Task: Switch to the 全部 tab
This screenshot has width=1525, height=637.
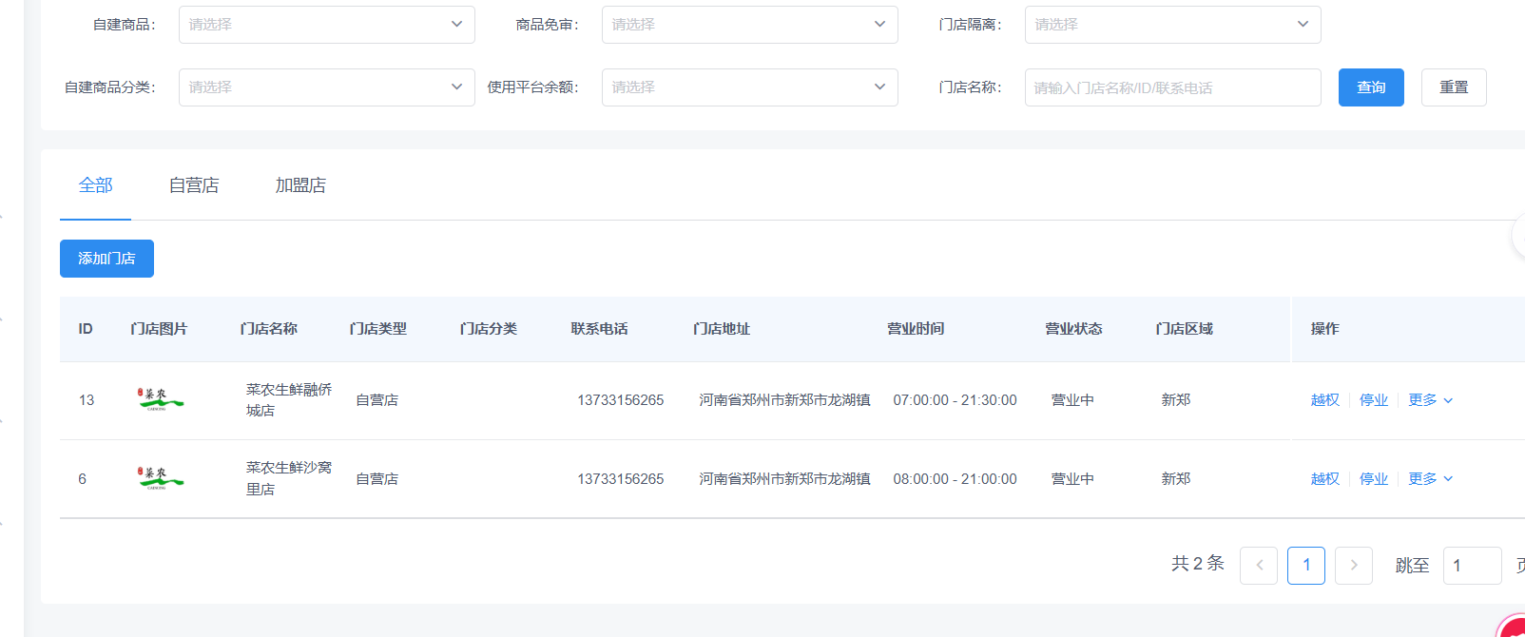Action: pos(95,185)
